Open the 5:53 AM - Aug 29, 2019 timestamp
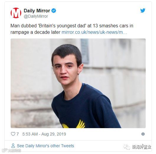The image size is (156, 154). coord(44,134)
